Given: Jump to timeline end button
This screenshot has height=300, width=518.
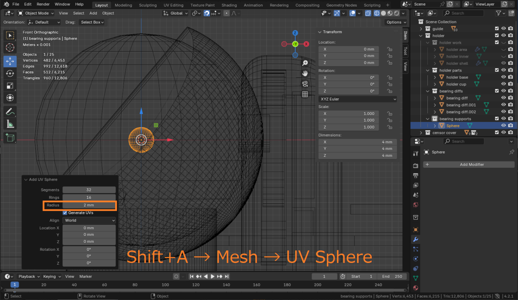Looking at the screenshot, I should [x=227, y=276].
